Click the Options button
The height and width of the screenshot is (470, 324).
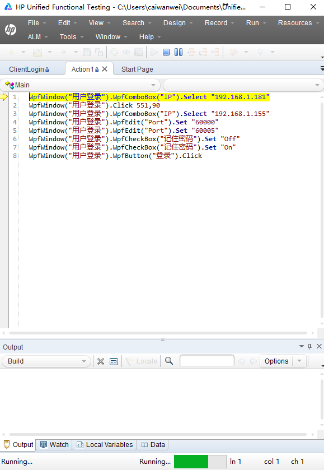tap(276, 361)
